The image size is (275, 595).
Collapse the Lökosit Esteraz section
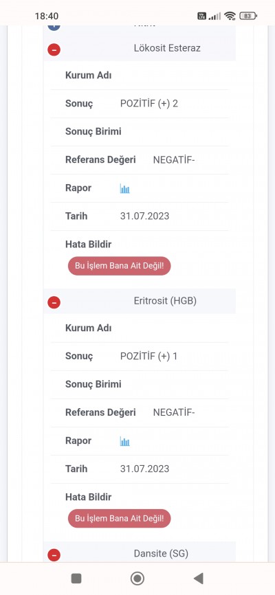(x=54, y=49)
